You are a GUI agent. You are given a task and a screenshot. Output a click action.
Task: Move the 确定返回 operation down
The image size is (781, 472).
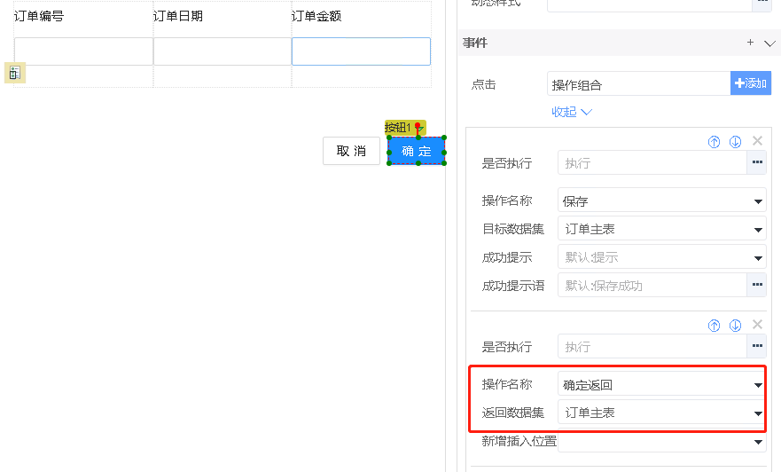(x=735, y=326)
